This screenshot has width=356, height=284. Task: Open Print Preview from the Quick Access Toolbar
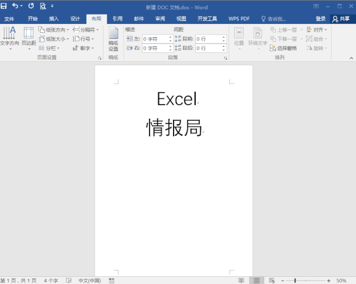tap(43, 6)
